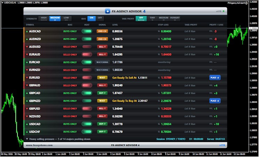Click the v178 version label in footer
The image size is (259, 157).
click(x=222, y=145)
